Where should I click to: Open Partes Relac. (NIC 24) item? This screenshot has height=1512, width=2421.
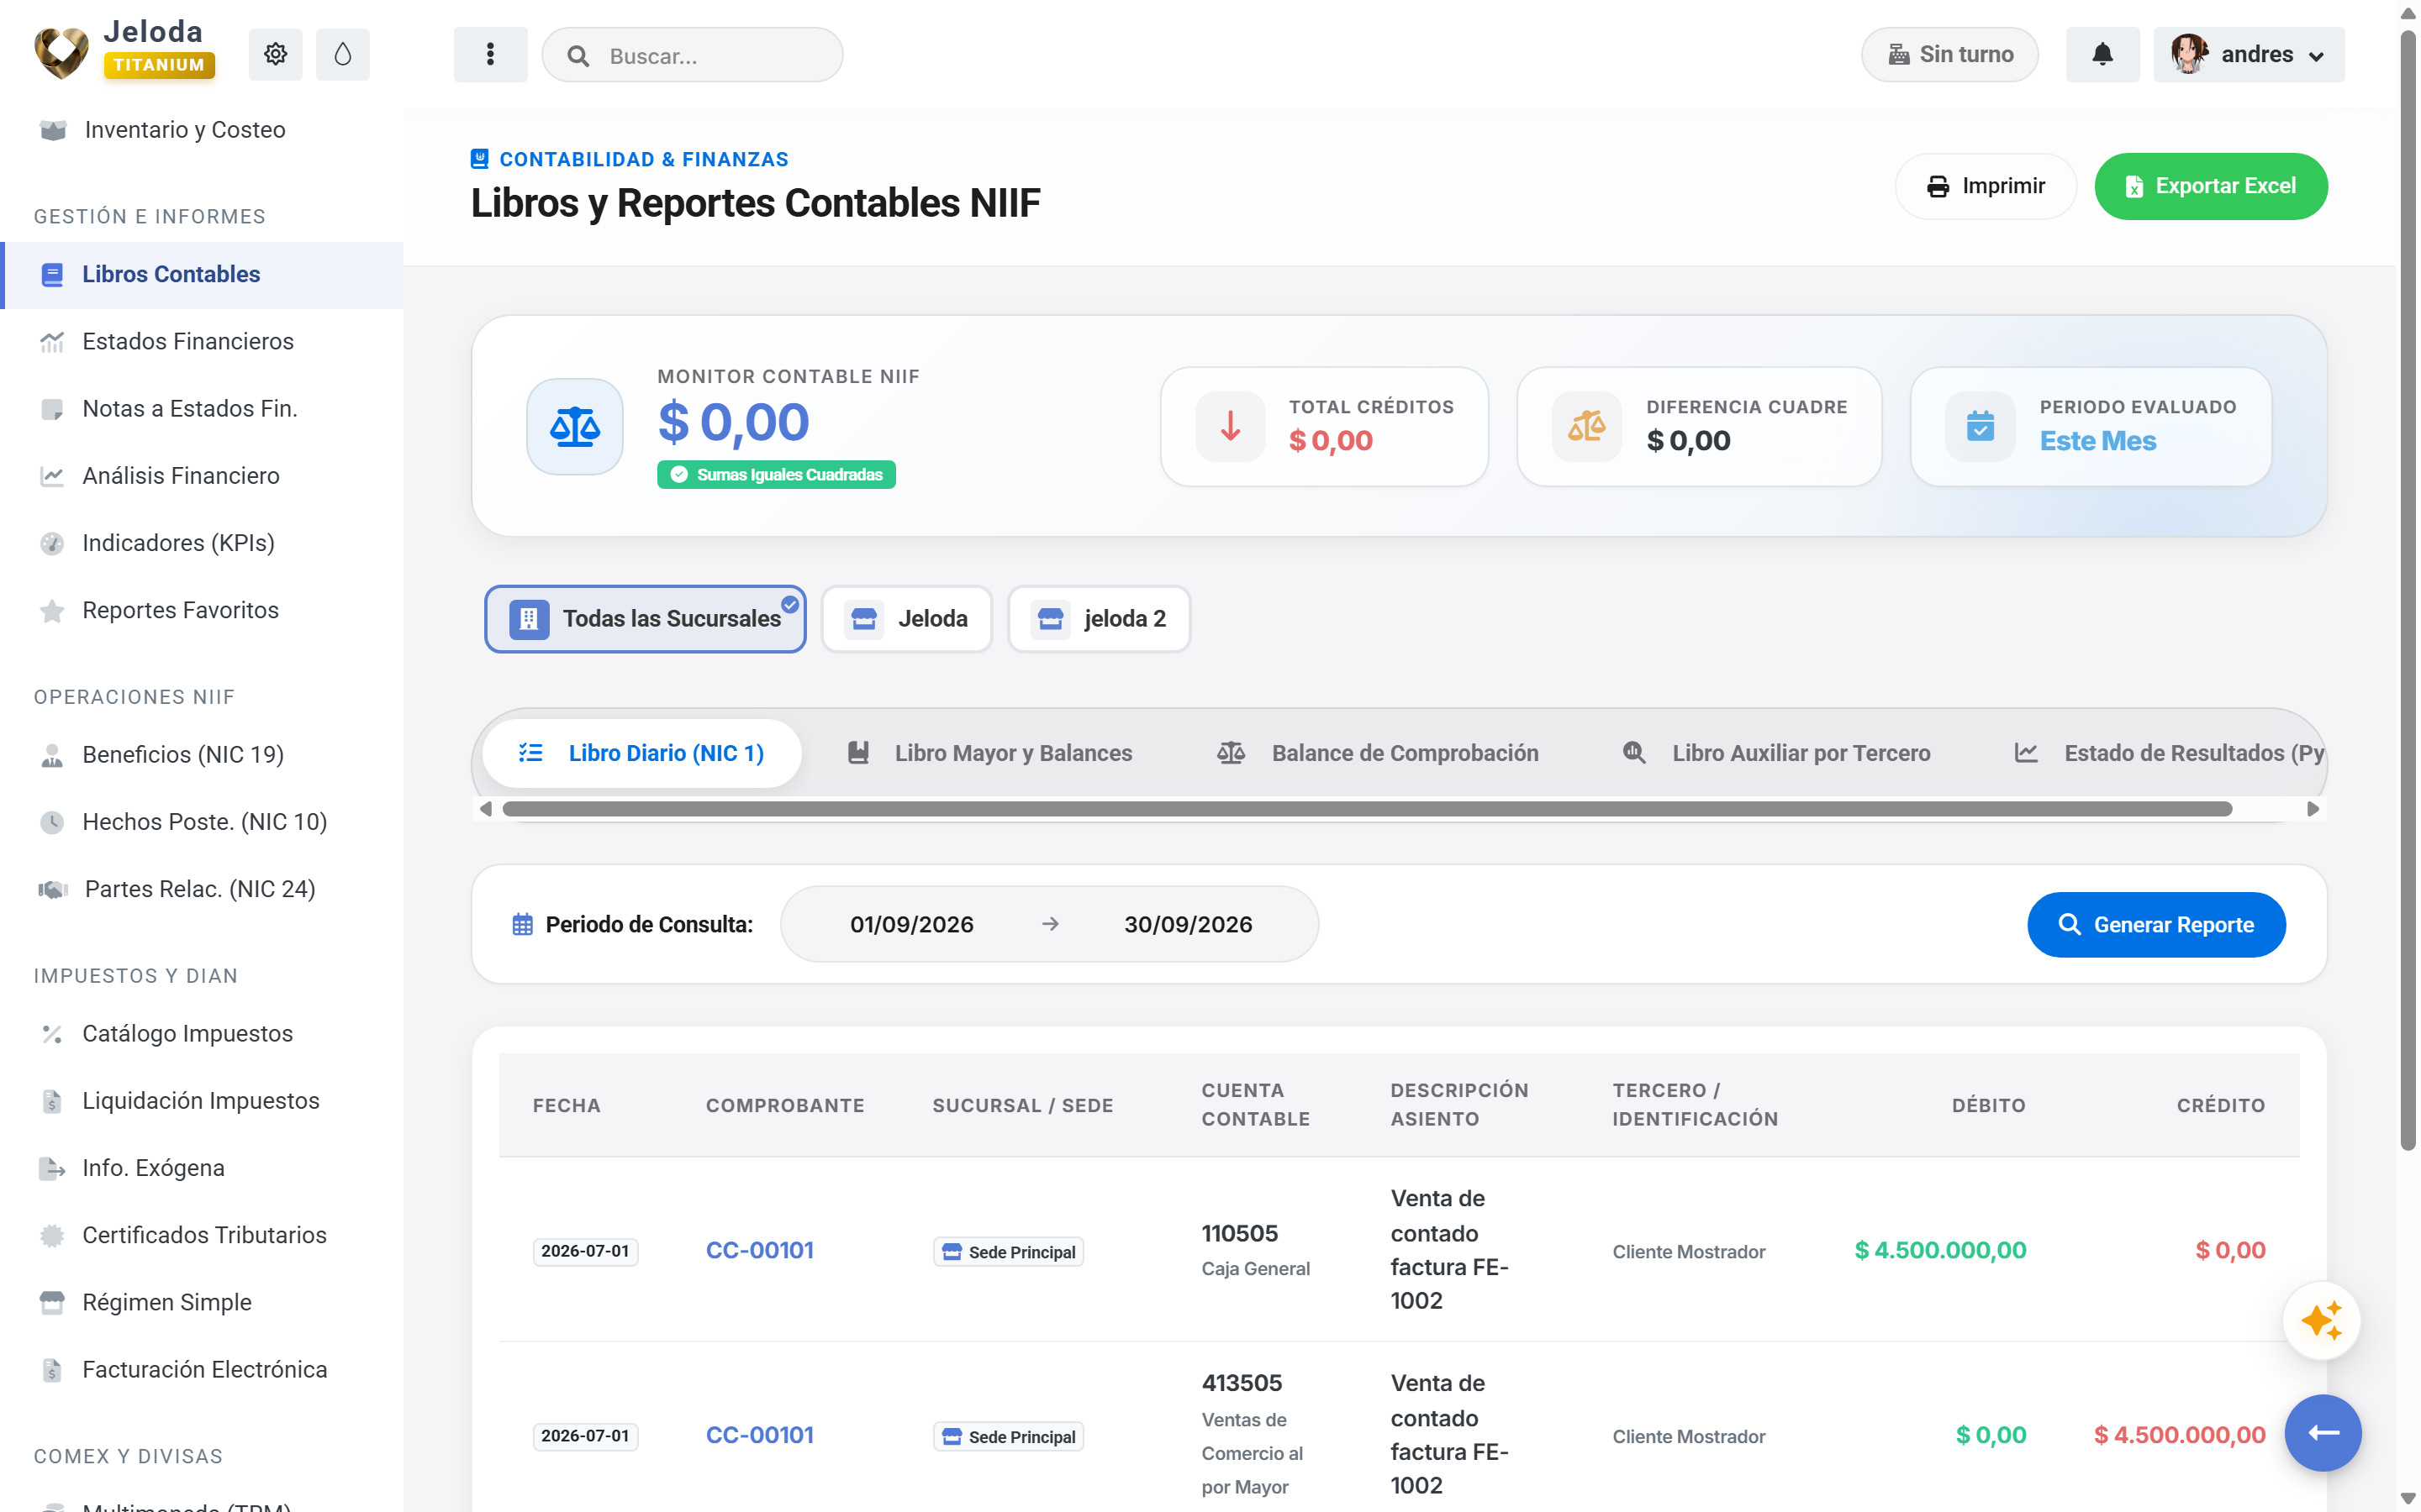point(202,889)
